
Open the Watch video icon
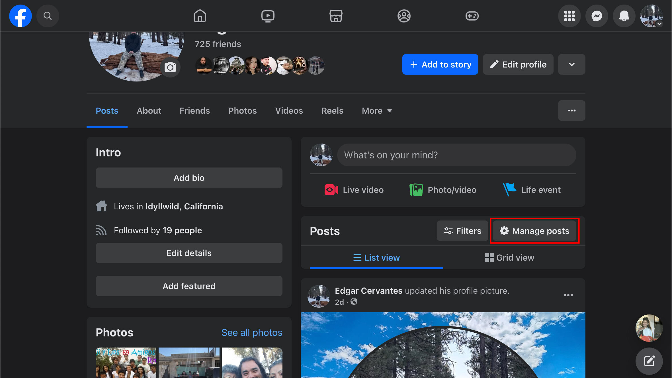[x=268, y=16]
